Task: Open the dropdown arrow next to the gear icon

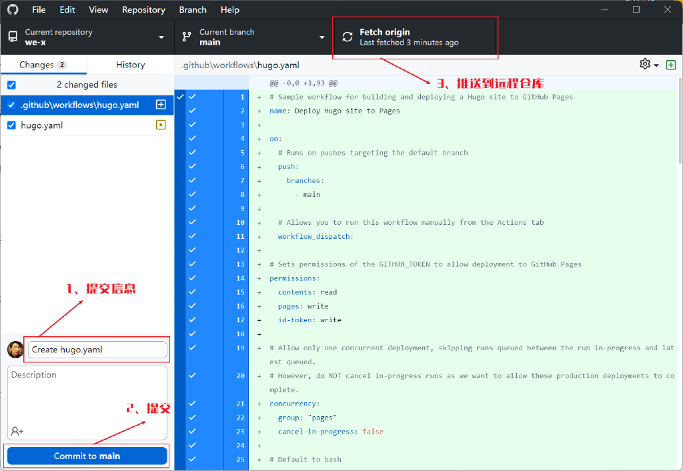Action: click(x=655, y=65)
